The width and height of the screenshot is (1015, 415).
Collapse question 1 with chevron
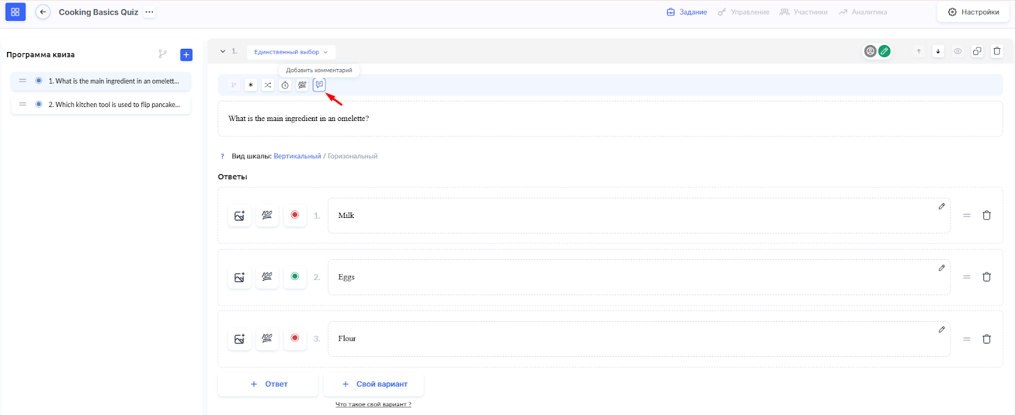[x=223, y=51]
